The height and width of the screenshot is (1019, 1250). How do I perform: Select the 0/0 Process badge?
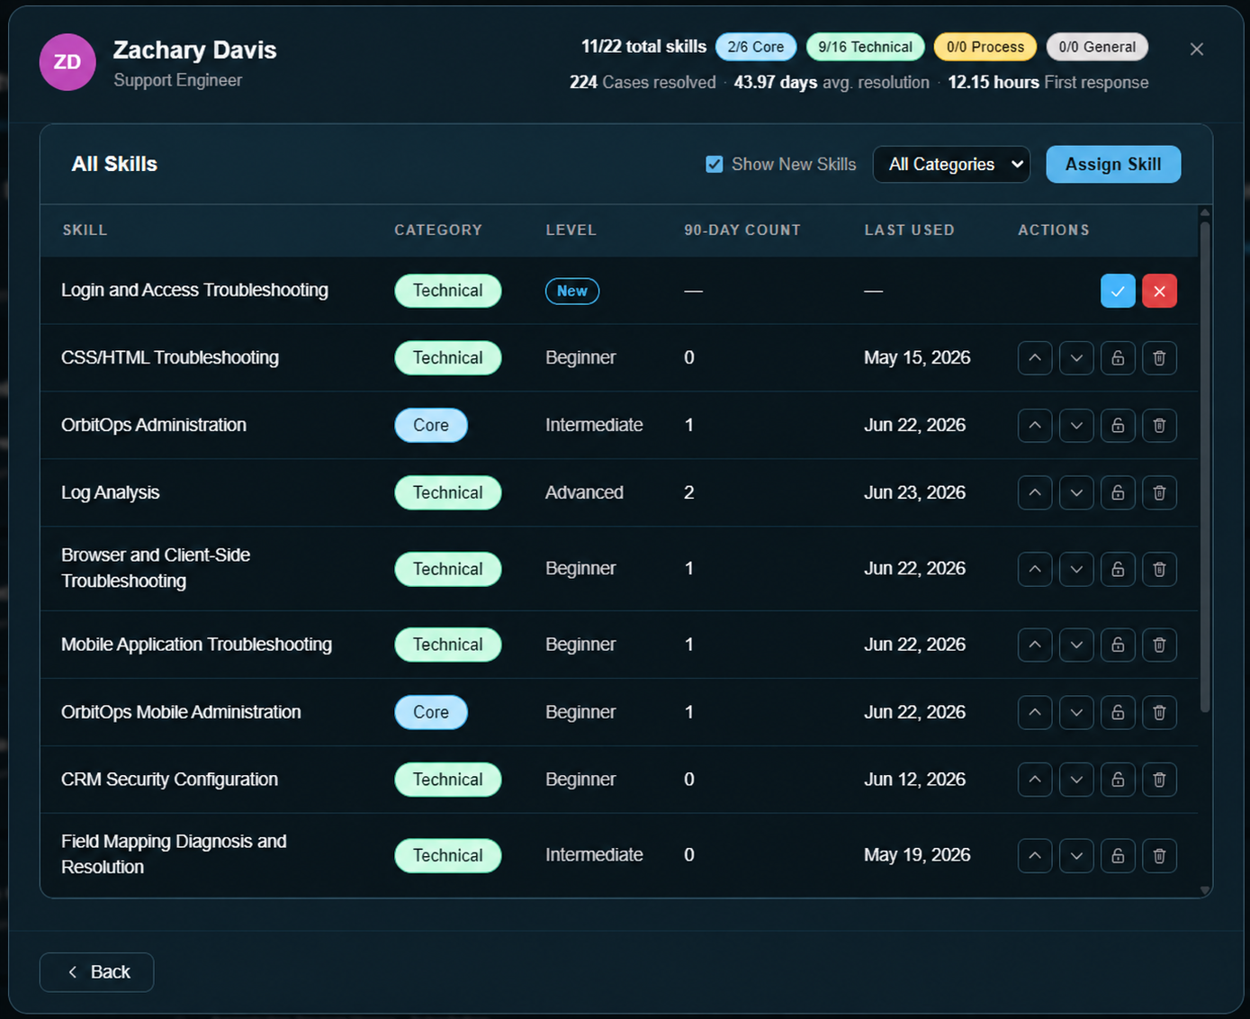pos(985,47)
